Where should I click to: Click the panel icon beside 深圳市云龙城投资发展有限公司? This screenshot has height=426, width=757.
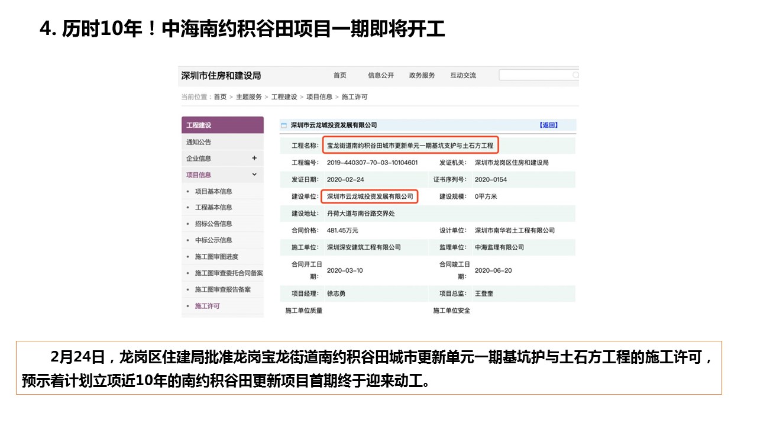tap(284, 125)
